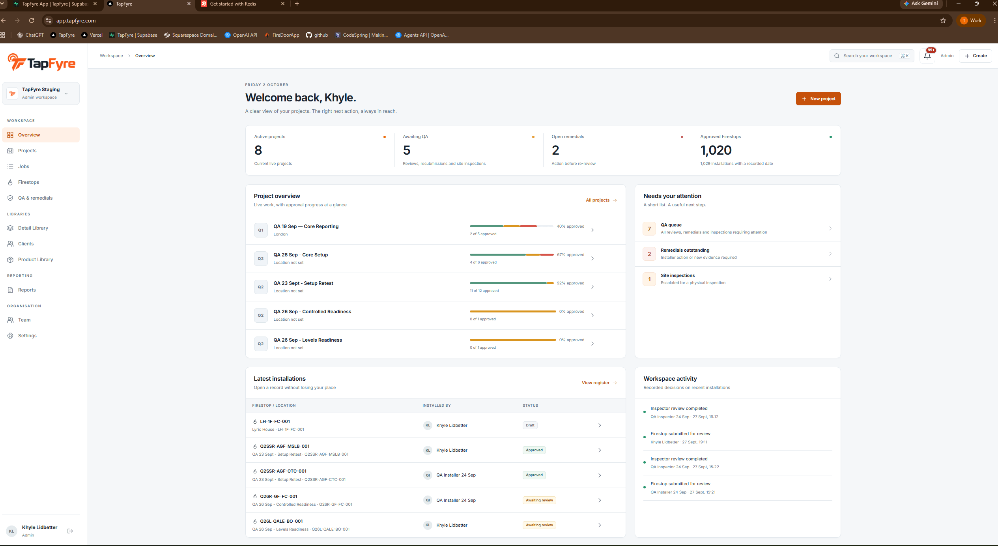
Task: Open the Active projects stat card
Action: click(320, 150)
